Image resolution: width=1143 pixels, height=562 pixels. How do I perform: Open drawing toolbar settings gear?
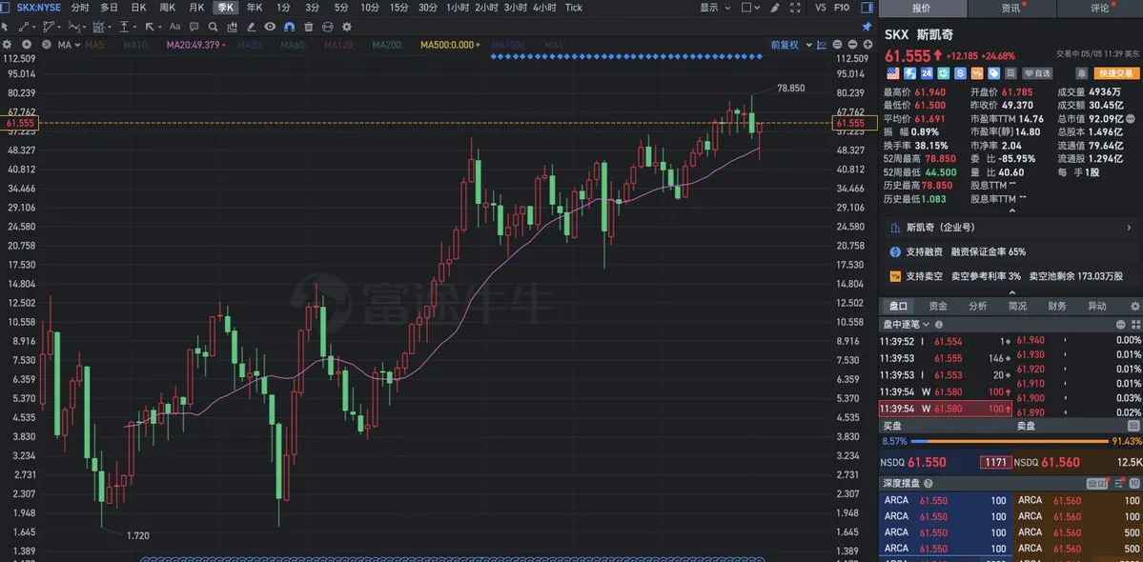[x=347, y=27]
